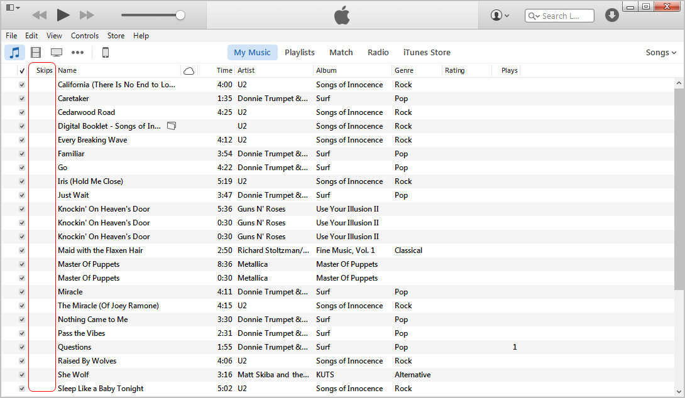Switch to the Radio tab
Viewport: 685px width, 398px height.
378,52
